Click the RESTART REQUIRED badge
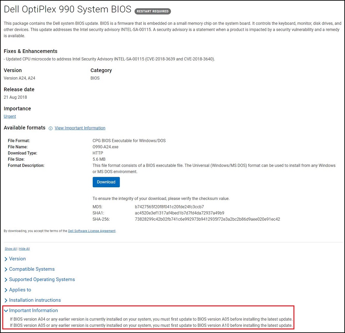This screenshot has width=345, height=333. click(153, 11)
